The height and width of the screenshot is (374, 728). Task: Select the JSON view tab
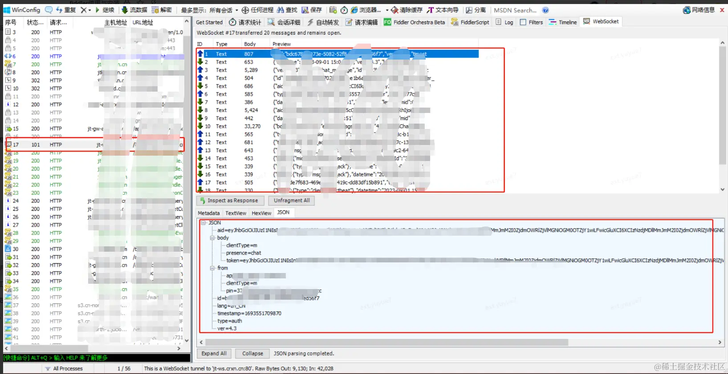click(x=283, y=213)
